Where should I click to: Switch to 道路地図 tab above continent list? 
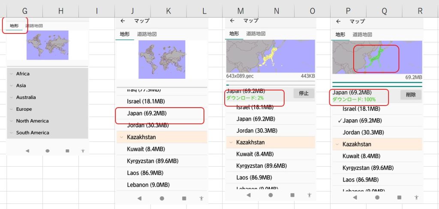click(34, 26)
